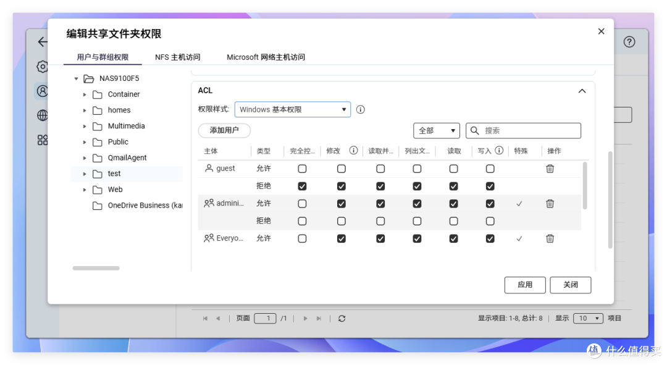Click the refresh icon in pagination bar
This screenshot has height=365, width=667.
point(342,318)
